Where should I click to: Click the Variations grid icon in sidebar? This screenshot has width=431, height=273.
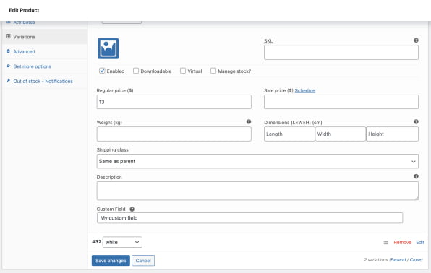[x=8, y=36]
